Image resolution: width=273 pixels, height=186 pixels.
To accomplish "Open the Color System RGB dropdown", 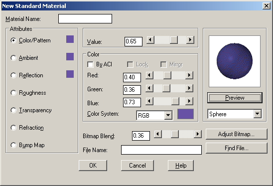I will pyautogui.click(x=168, y=115).
